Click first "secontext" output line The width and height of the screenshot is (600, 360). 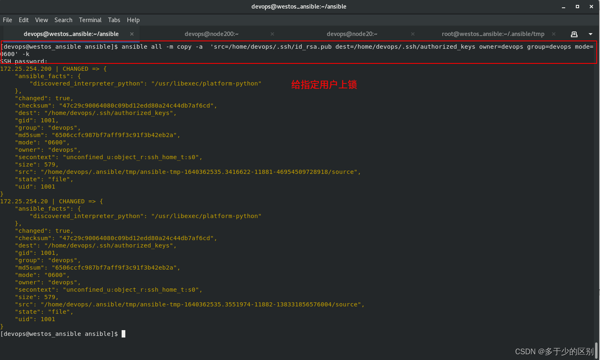109,157
